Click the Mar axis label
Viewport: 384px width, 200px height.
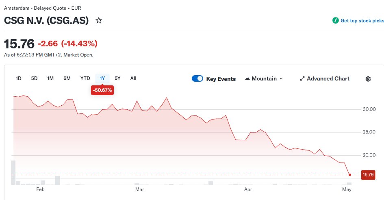pyautogui.click(x=140, y=189)
